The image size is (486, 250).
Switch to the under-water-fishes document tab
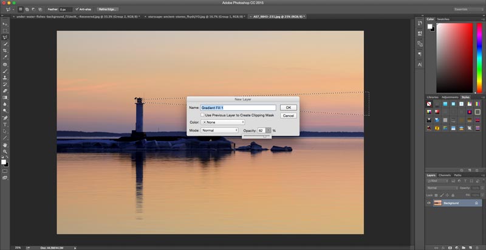click(x=78, y=16)
